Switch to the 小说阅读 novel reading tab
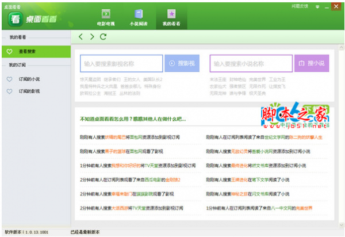 click(x=139, y=18)
